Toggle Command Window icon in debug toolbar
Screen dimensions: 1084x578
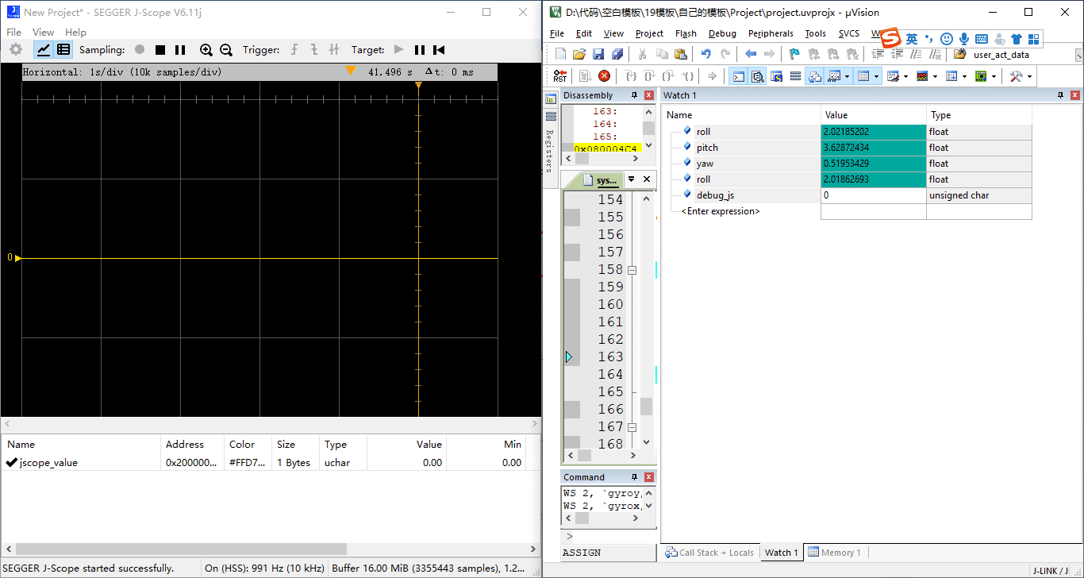click(738, 76)
